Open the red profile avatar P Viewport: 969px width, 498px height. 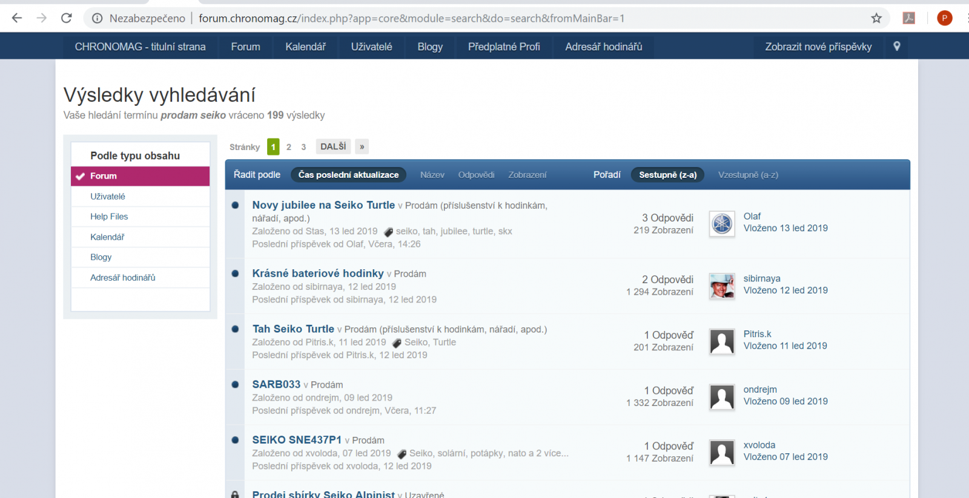click(x=944, y=18)
